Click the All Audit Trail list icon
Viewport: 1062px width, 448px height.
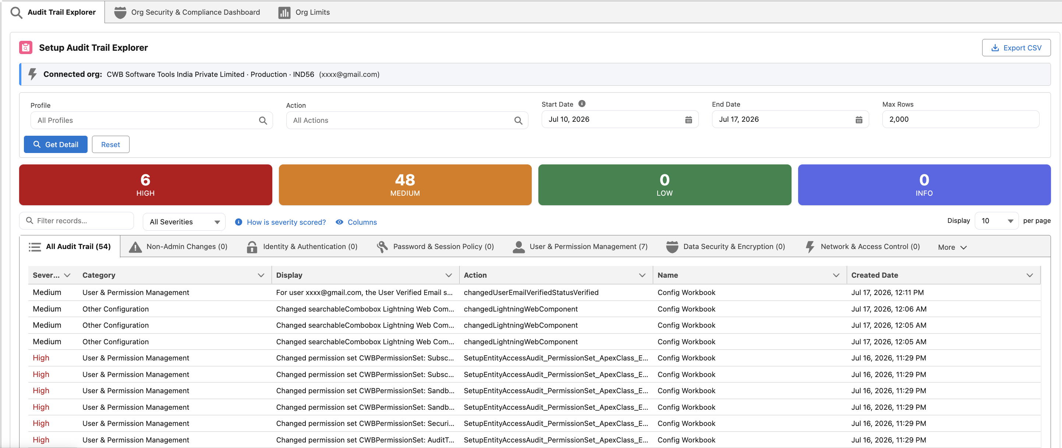(x=35, y=247)
